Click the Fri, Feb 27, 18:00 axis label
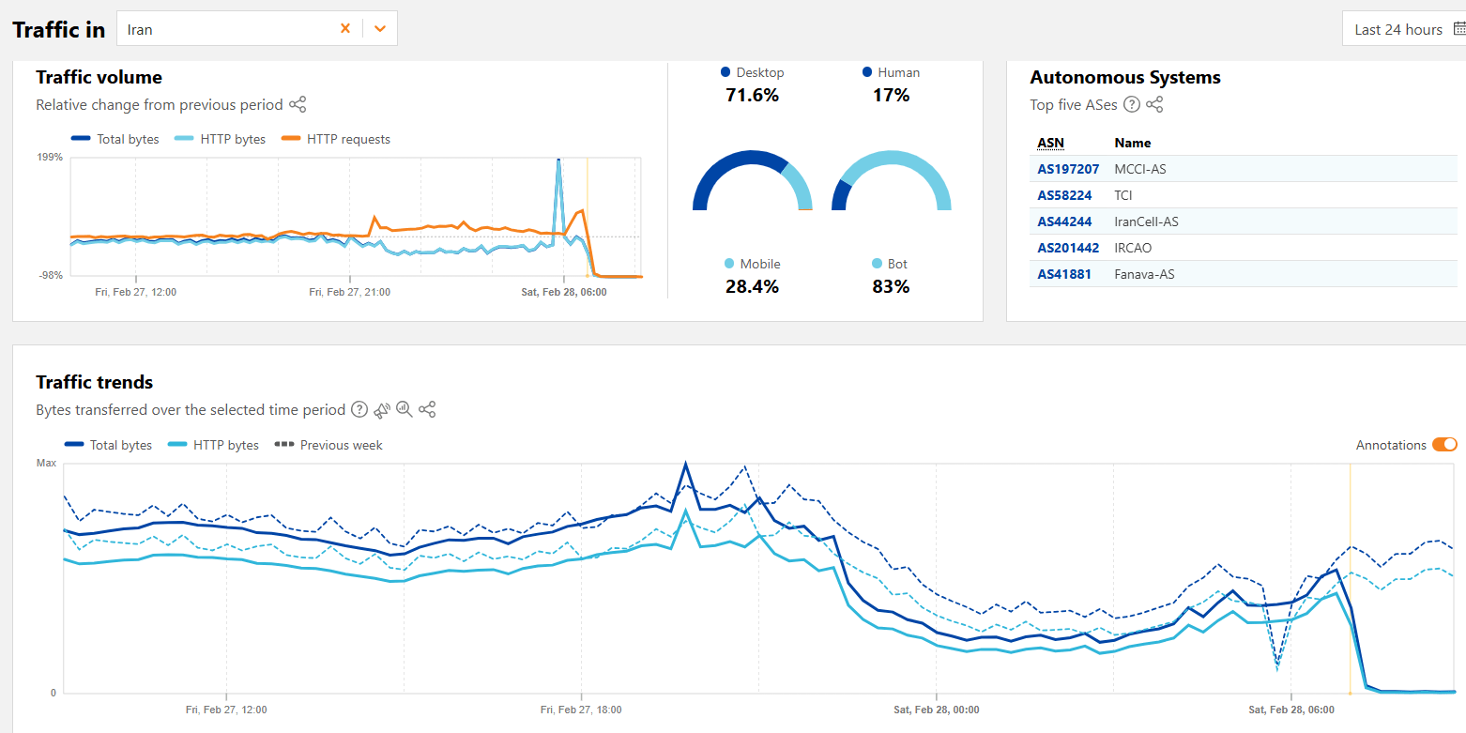Screen dimensions: 1466x733 tap(581, 710)
